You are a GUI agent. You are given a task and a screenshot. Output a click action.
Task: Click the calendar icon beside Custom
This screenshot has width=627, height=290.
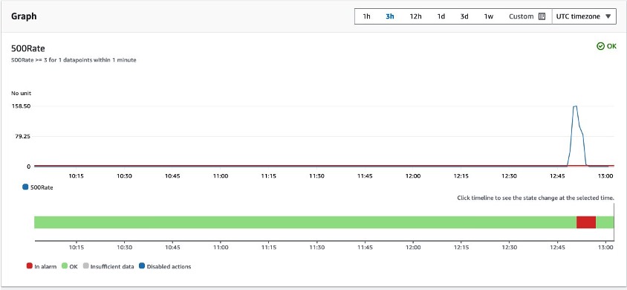click(542, 16)
